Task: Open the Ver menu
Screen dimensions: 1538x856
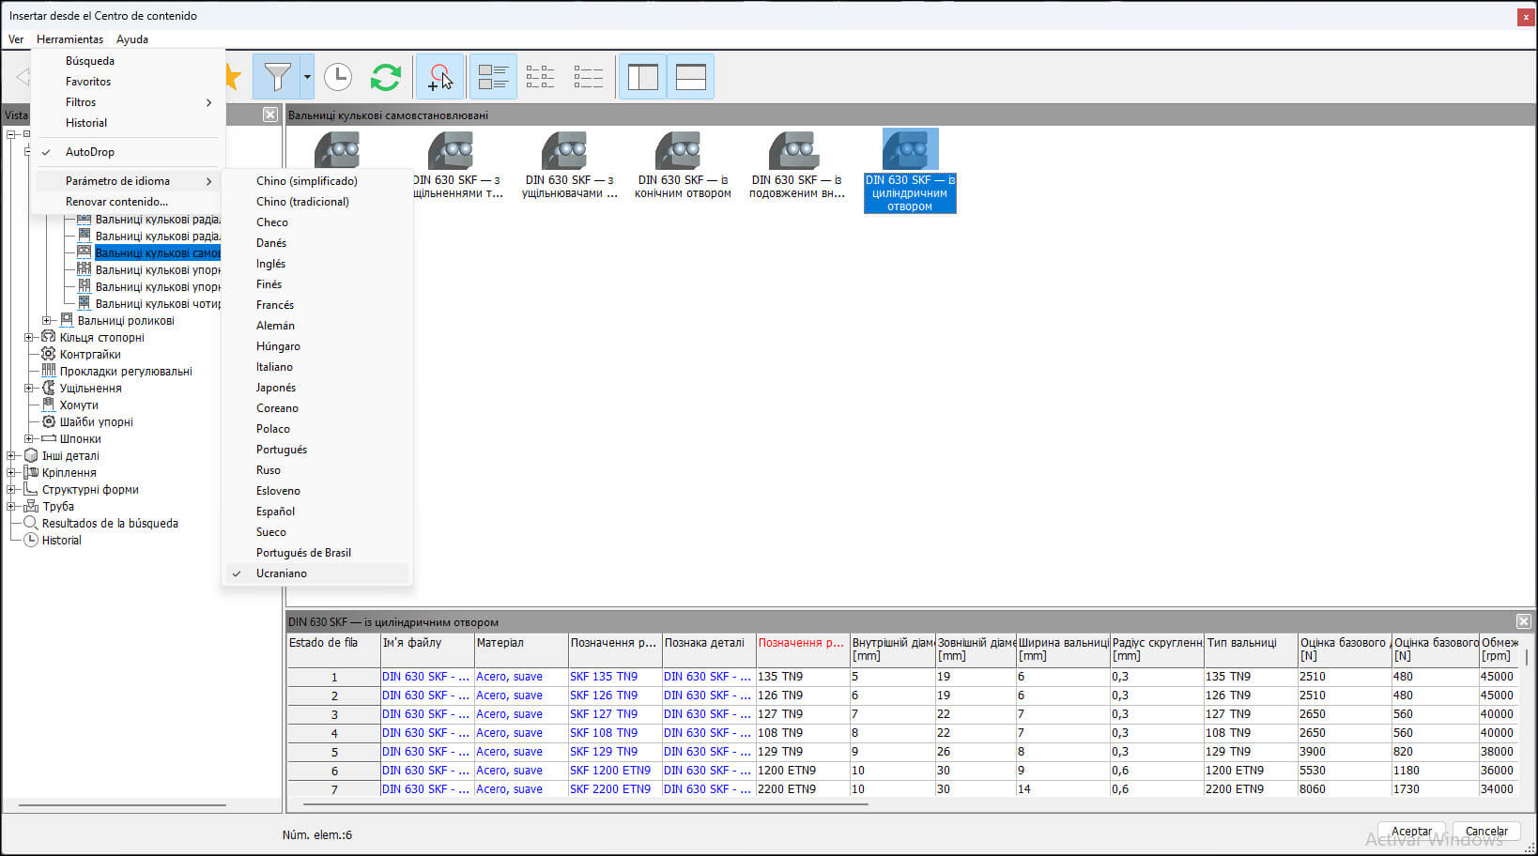Action: point(16,39)
